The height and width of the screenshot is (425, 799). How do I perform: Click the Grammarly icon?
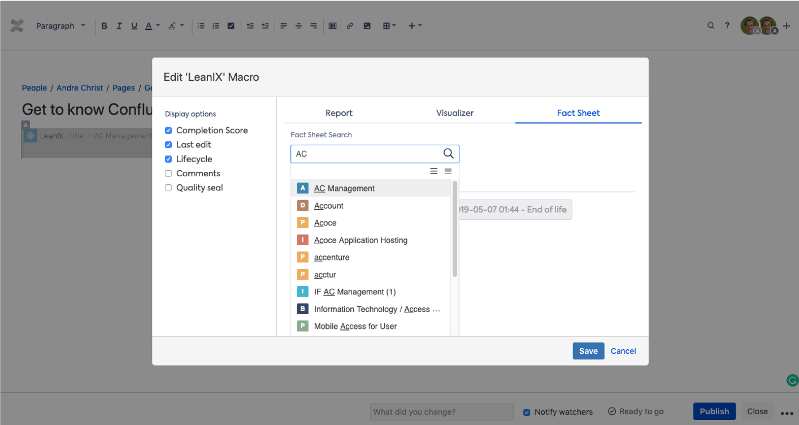pyautogui.click(x=793, y=380)
